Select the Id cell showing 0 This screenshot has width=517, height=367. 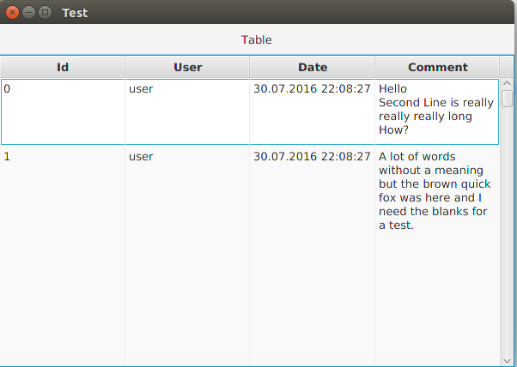(x=63, y=111)
